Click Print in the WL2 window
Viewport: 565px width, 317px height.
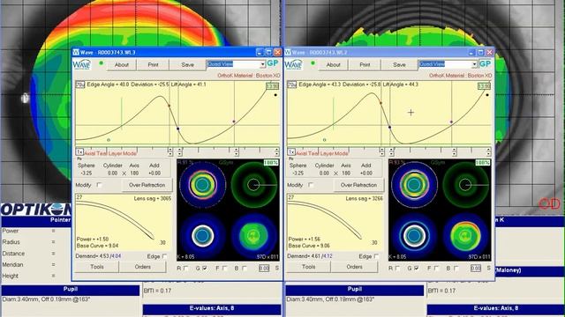click(365, 65)
